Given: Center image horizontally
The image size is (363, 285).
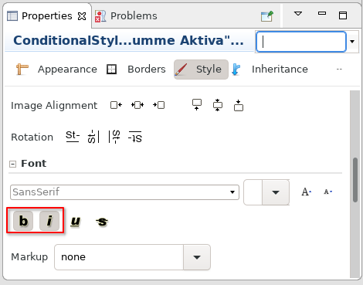Looking at the screenshot, I should tap(137, 105).
